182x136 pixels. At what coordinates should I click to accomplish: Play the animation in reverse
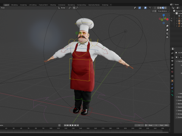pyautogui.click(x=70, y=125)
